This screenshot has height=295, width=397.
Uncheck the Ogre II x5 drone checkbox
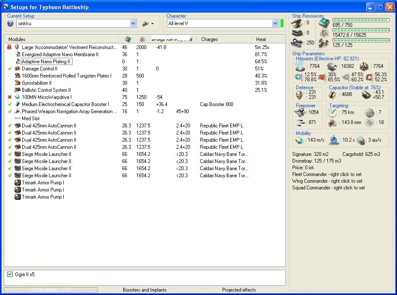[10, 274]
